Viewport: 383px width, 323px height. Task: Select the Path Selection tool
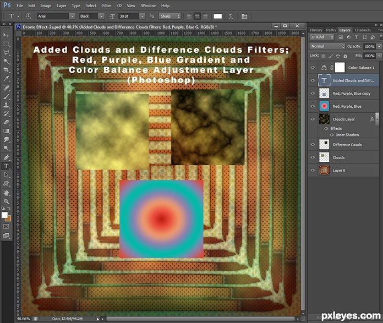[6, 174]
